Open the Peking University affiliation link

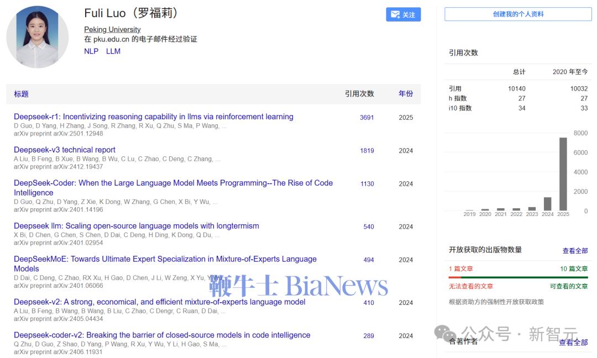(x=112, y=29)
